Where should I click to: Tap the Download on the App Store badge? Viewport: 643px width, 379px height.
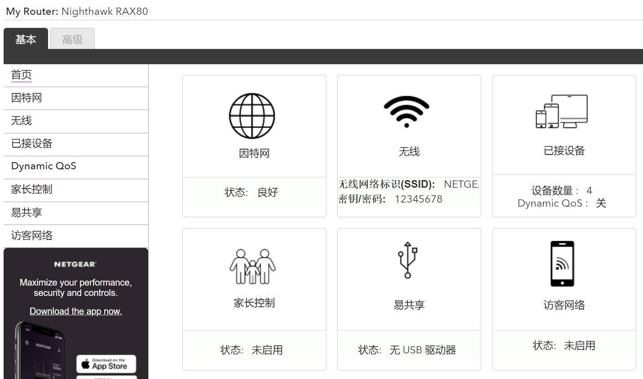click(106, 364)
